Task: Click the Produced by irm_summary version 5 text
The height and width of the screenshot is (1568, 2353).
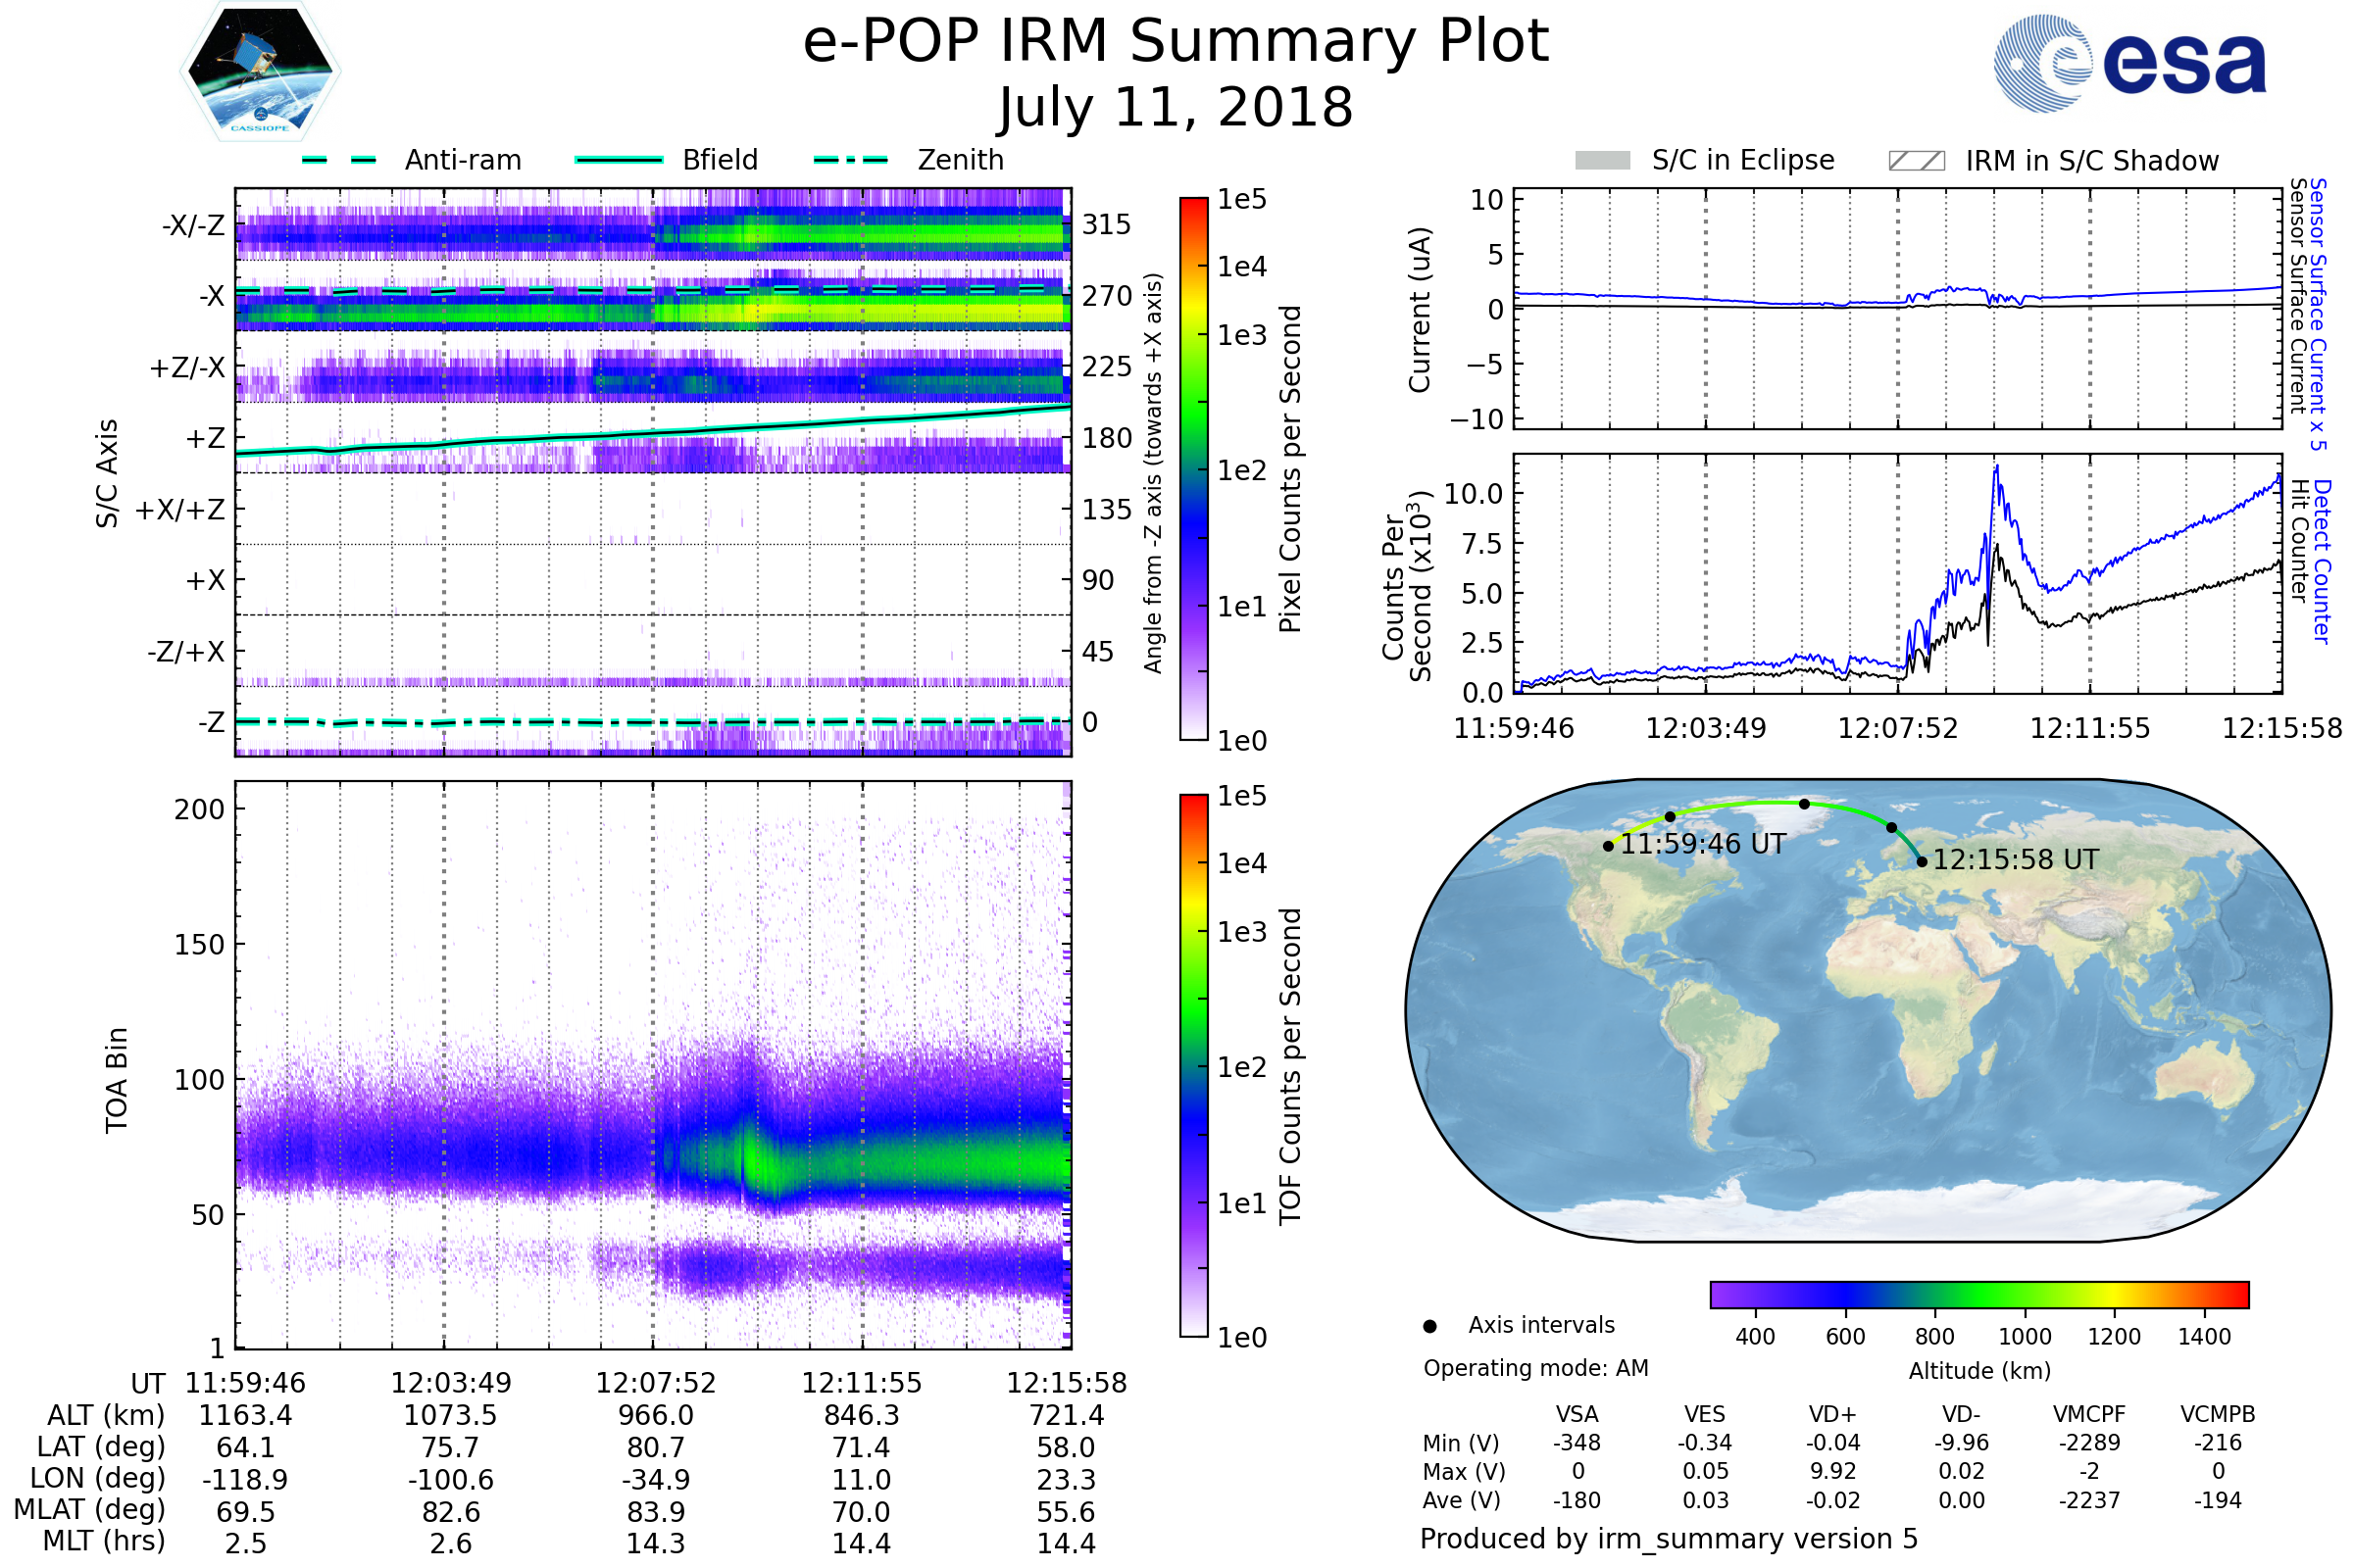Action: point(1669,1539)
